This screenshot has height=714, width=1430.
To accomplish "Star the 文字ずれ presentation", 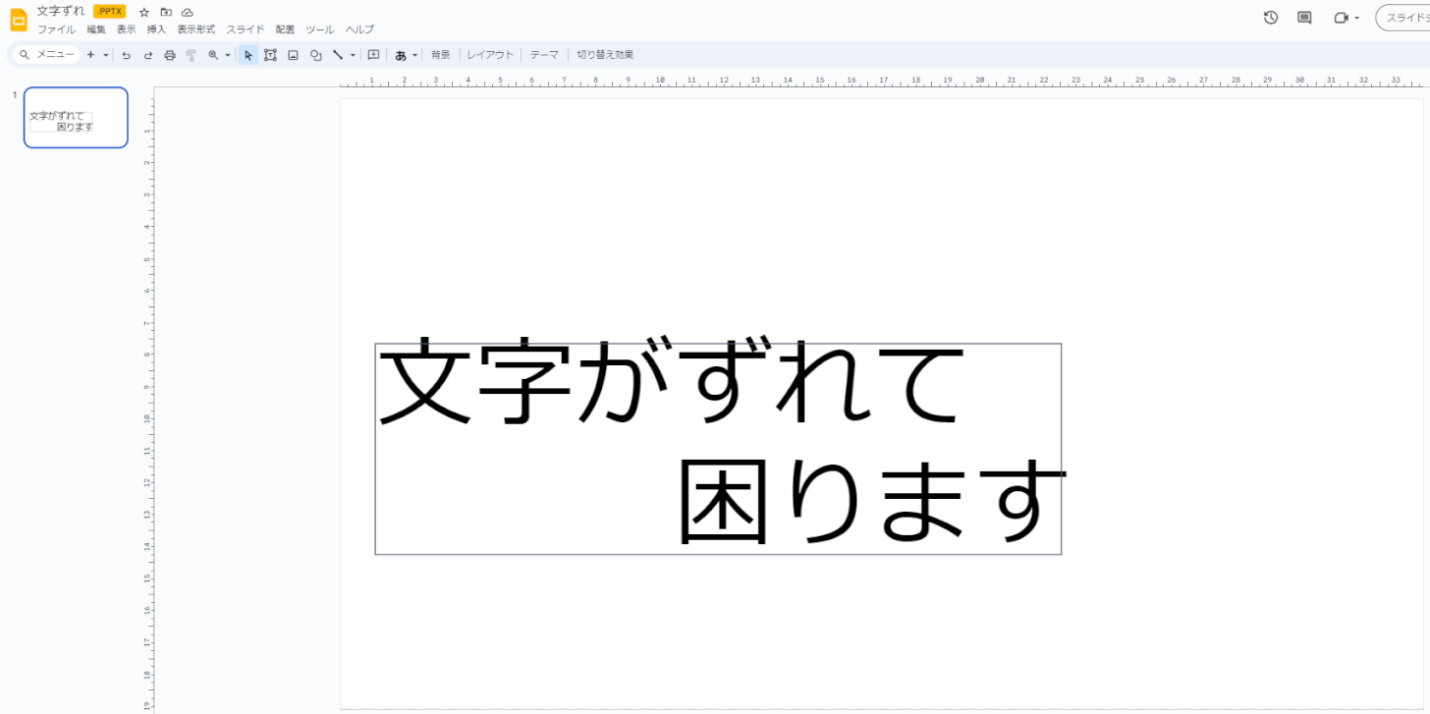I will tap(144, 12).
